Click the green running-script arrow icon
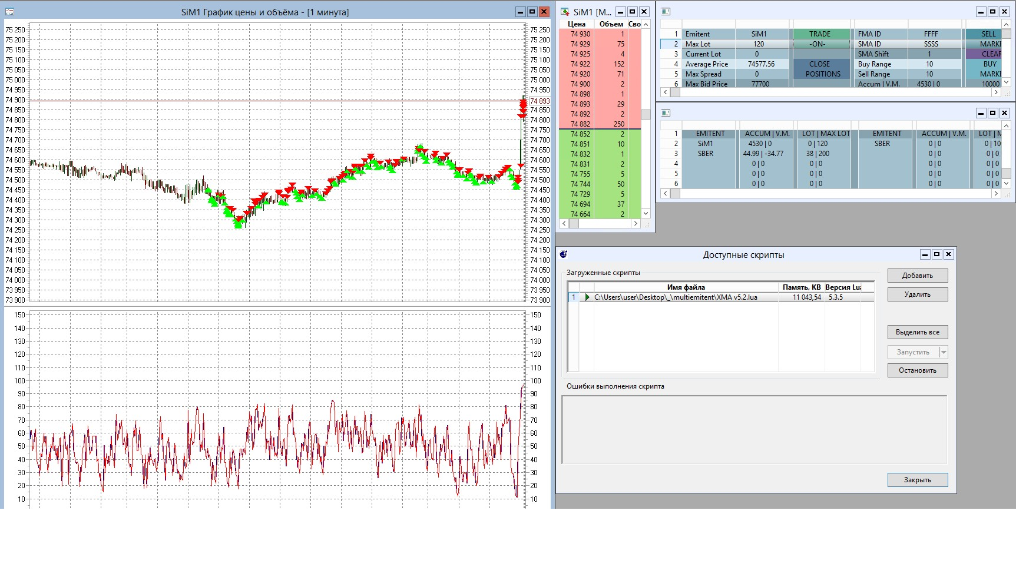The width and height of the screenshot is (1016, 580). tap(587, 297)
